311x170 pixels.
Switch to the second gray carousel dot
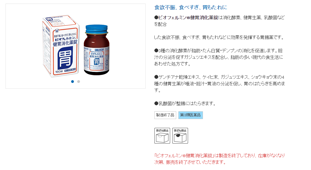(x=79, y=82)
